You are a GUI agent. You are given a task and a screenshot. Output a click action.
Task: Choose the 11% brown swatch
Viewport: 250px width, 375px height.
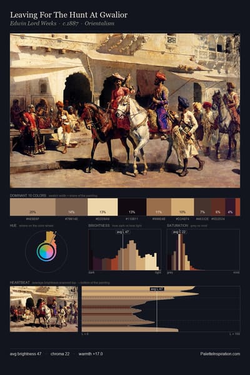point(159,207)
